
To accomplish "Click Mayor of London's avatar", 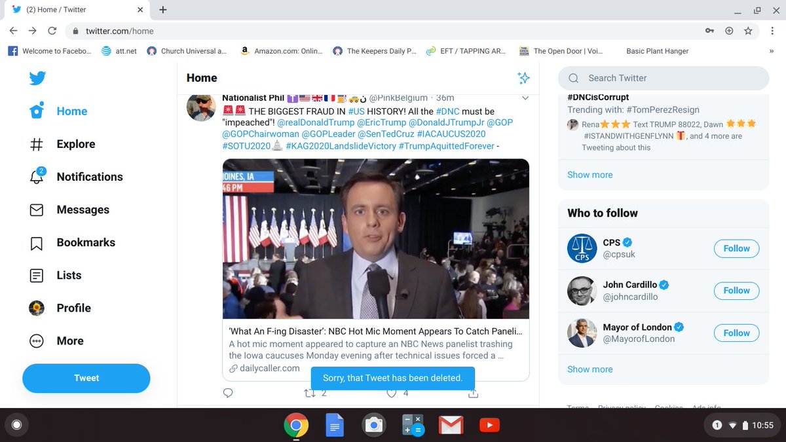I will point(582,333).
